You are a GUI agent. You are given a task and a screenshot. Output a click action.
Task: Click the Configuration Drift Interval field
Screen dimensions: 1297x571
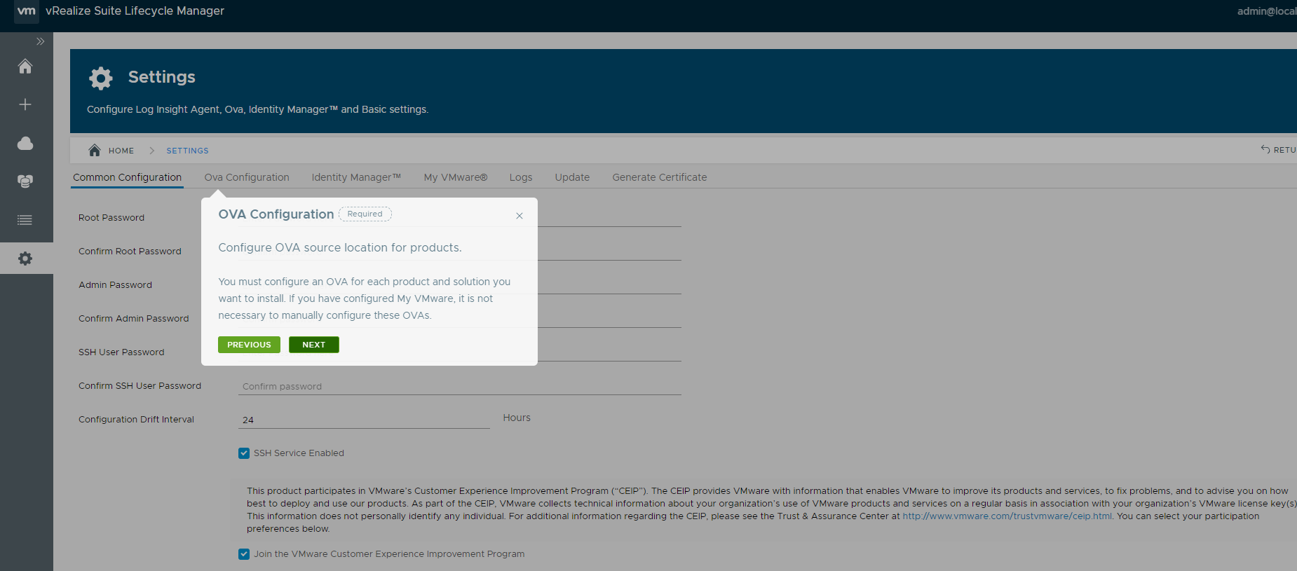[363, 420]
